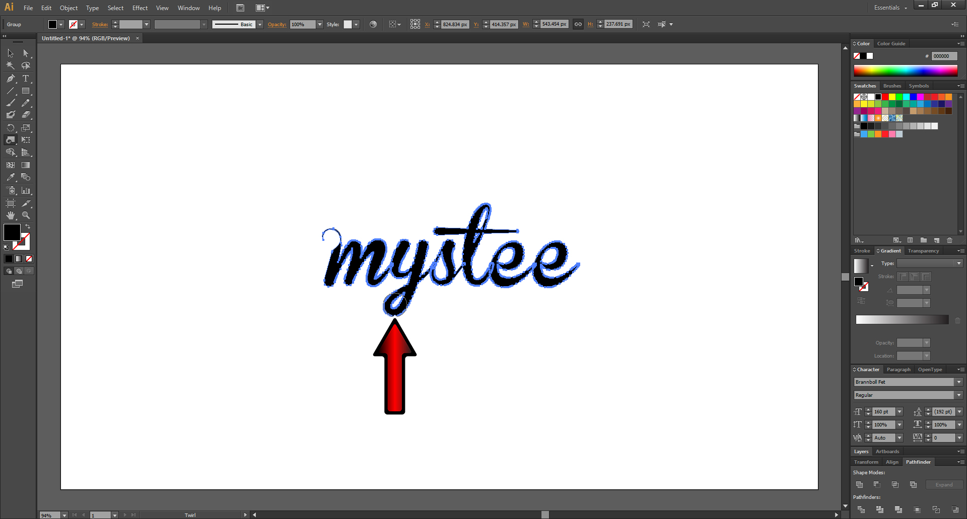Select the Rectangle tool
This screenshot has height=519, width=967.
pos(26,91)
